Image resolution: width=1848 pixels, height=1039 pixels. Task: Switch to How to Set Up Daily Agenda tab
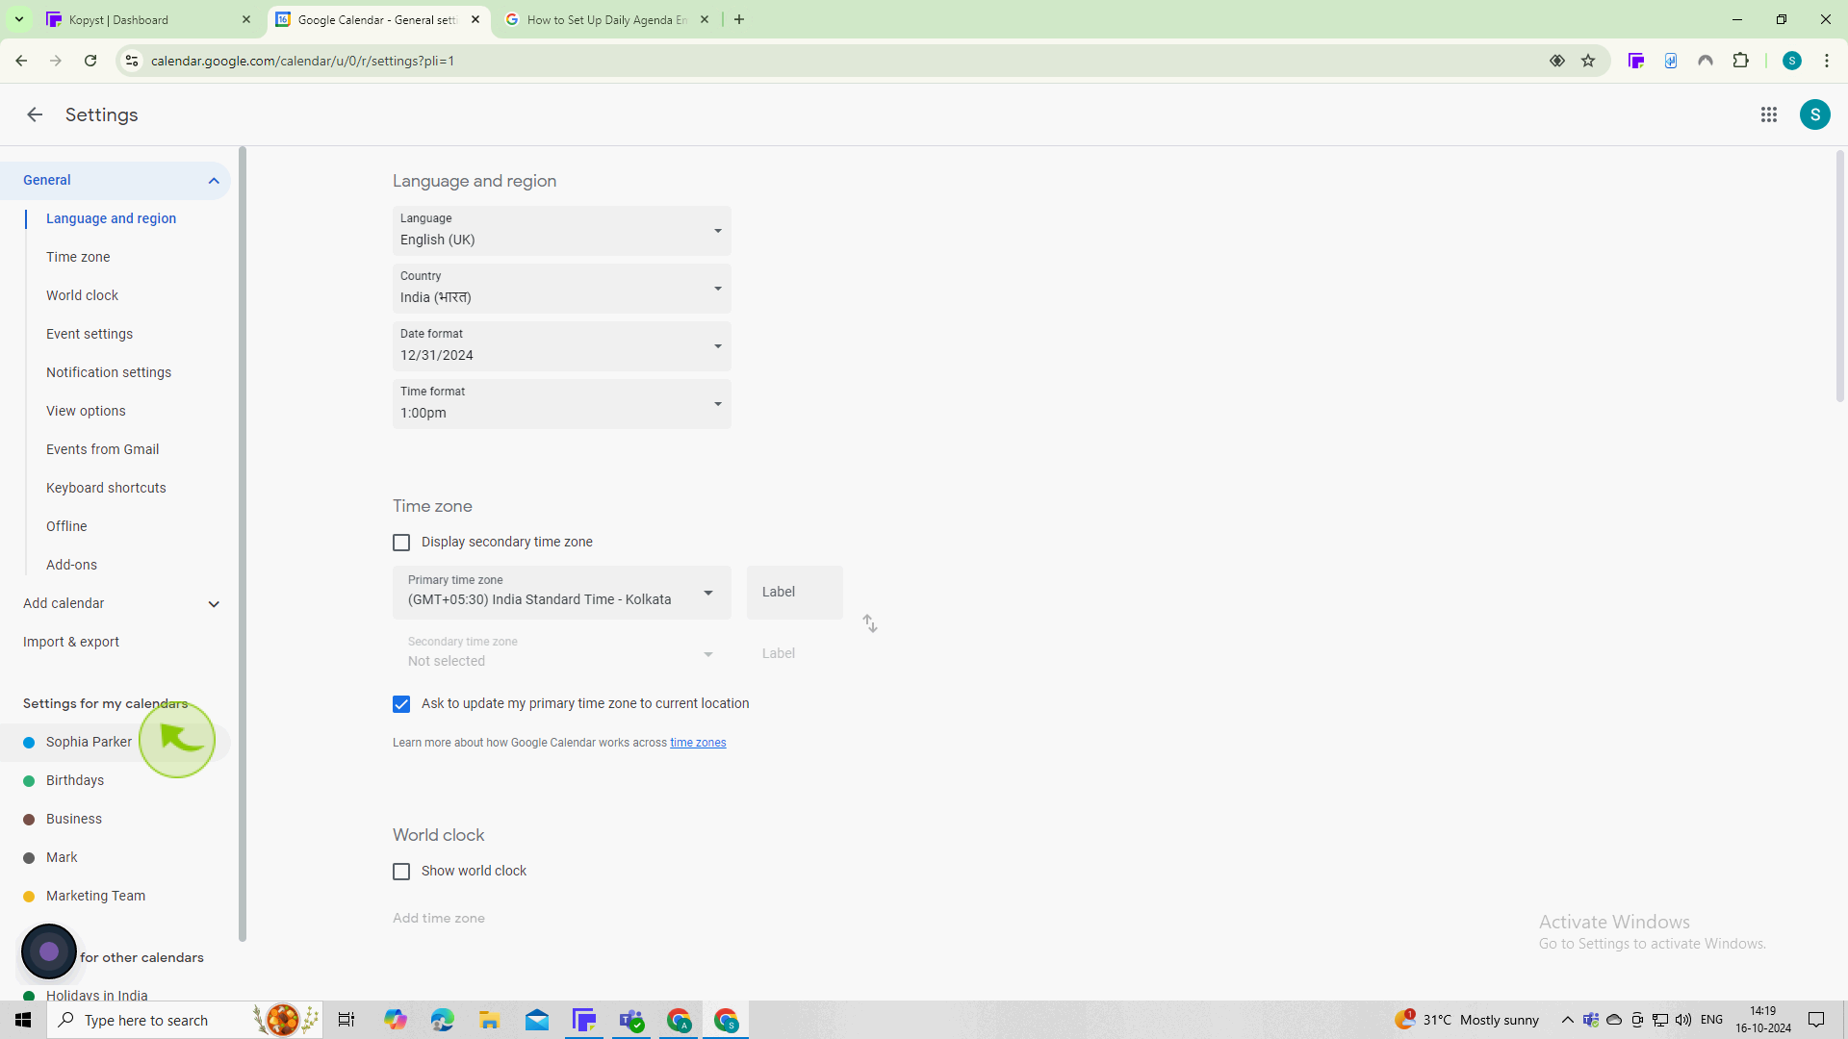tap(608, 19)
